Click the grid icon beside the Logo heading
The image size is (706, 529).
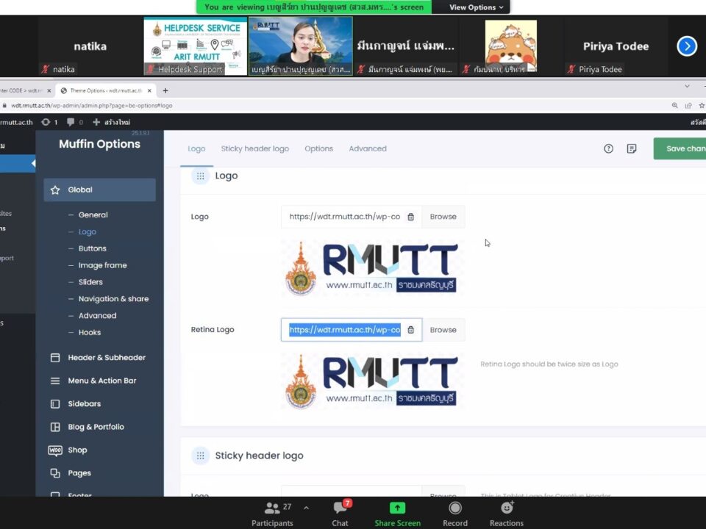tap(200, 176)
